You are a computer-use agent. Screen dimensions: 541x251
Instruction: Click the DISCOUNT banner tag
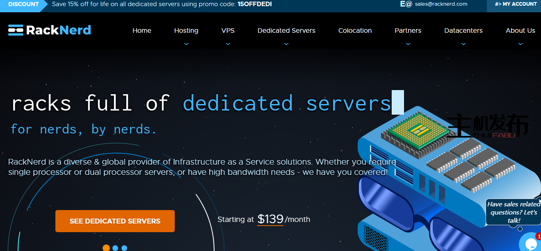pyautogui.click(x=23, y=4)
